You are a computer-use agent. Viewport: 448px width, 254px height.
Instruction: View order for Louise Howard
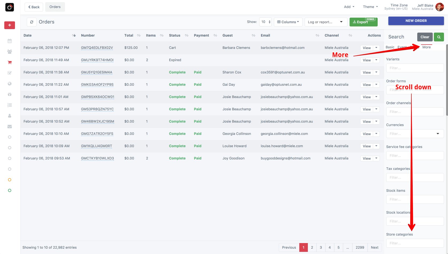(x=367, y=146)
